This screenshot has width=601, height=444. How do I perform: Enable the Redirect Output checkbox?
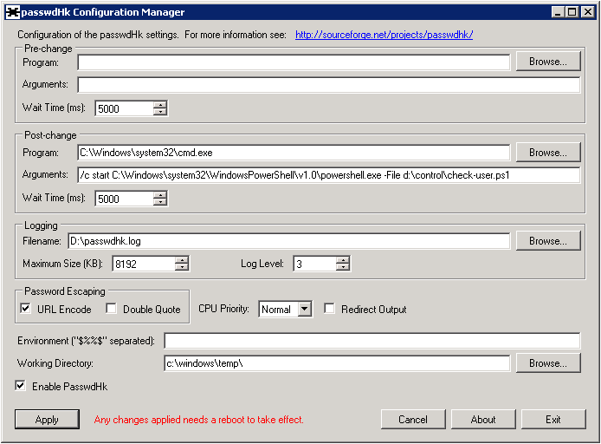[329, 309]
